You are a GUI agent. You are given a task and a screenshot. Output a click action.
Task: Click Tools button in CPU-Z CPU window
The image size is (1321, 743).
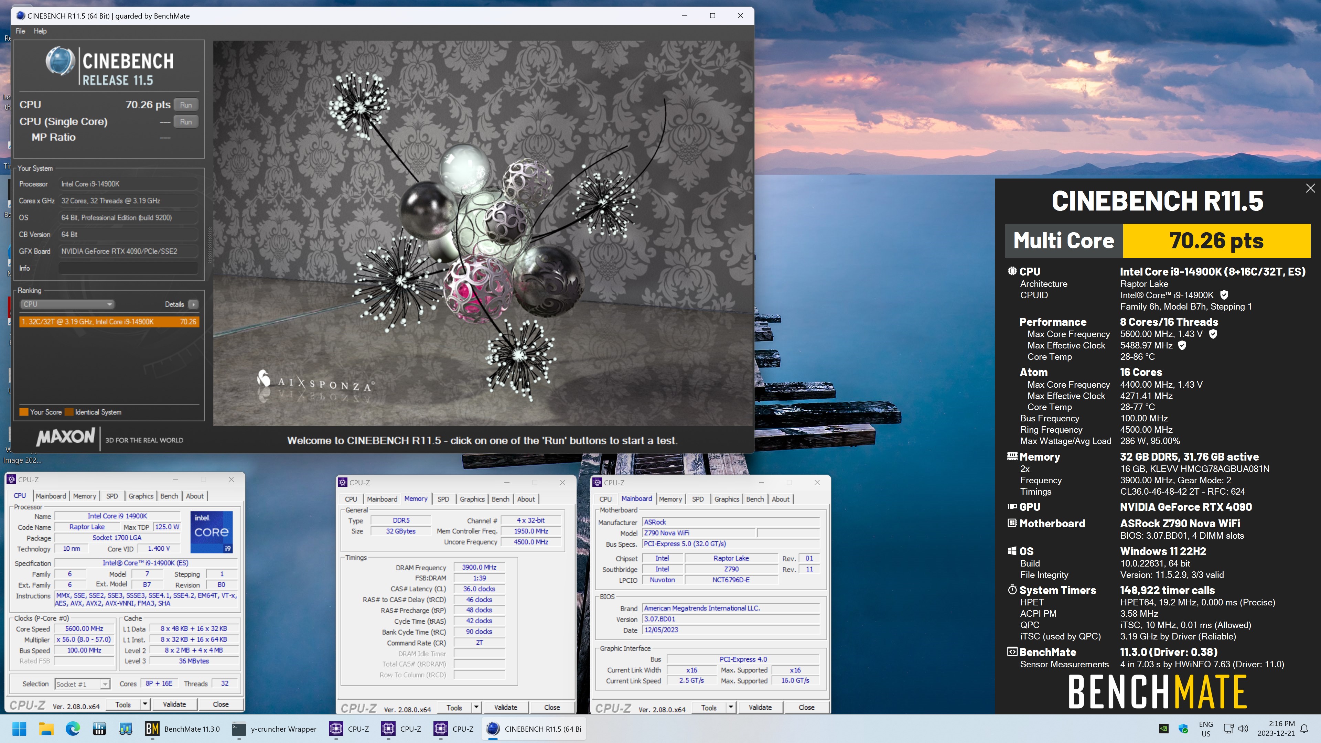pyautogui.click(x=123, y=704)
